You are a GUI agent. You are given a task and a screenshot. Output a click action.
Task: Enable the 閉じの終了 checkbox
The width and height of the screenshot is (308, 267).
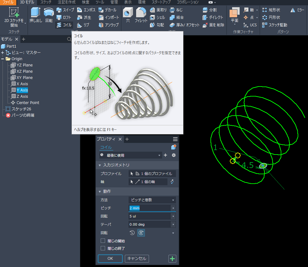[103, 248]
